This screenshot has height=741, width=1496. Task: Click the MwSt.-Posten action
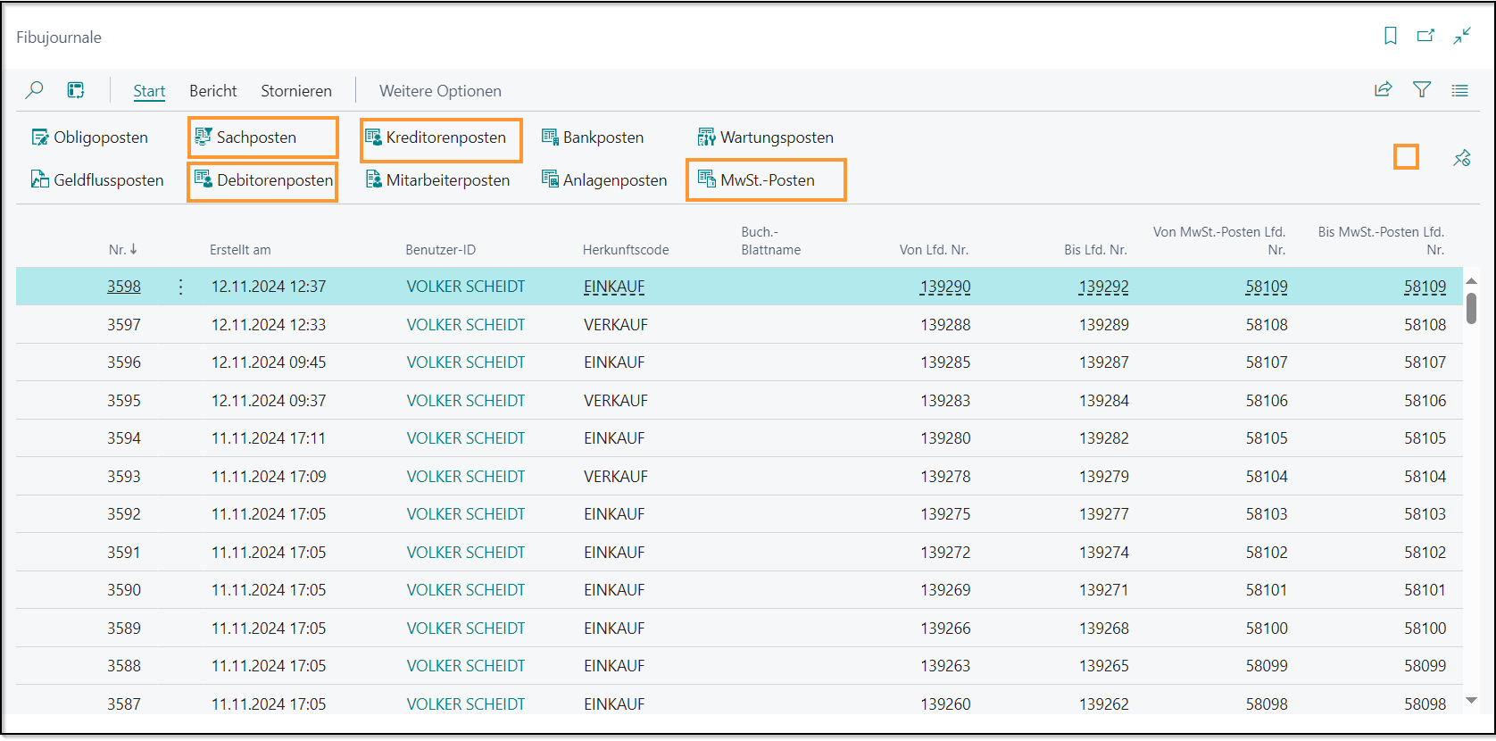767,180
